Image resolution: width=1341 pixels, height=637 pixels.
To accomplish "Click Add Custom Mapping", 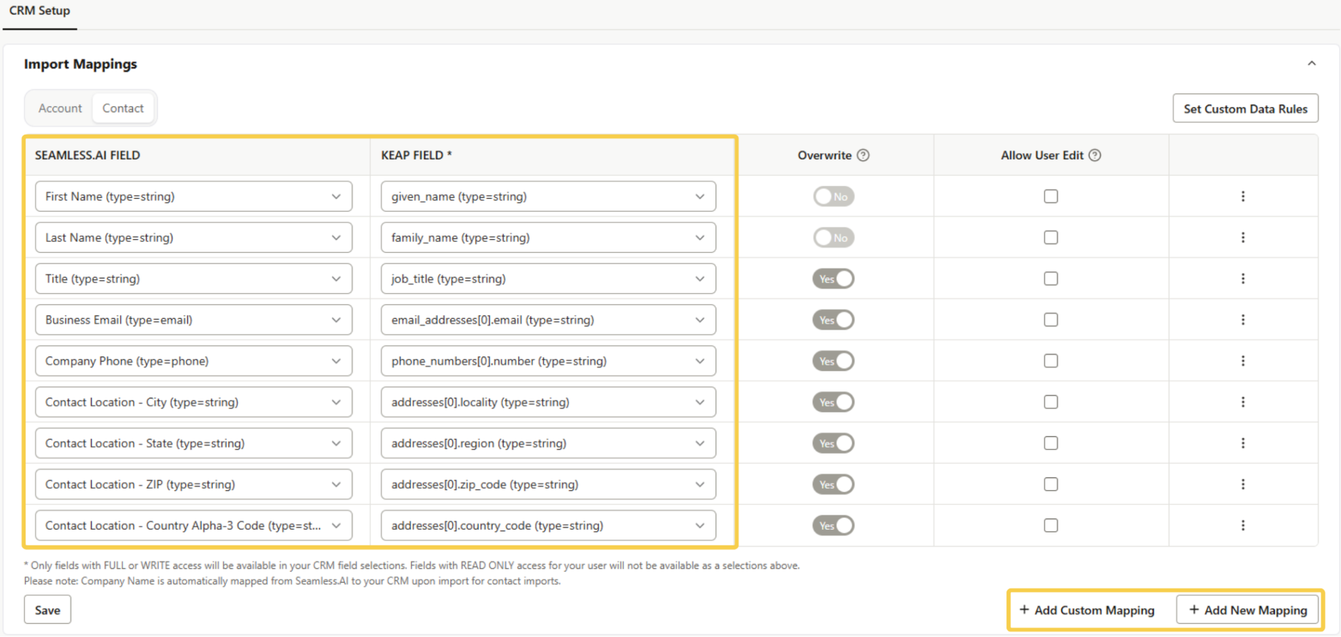I will tap(1088, 610).
